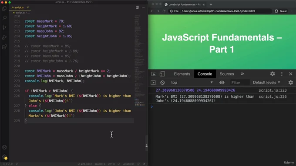This screenshot has width=296, height=166.
Task: Click the Spaces: 2 status entry
Action: click(100, 164)
